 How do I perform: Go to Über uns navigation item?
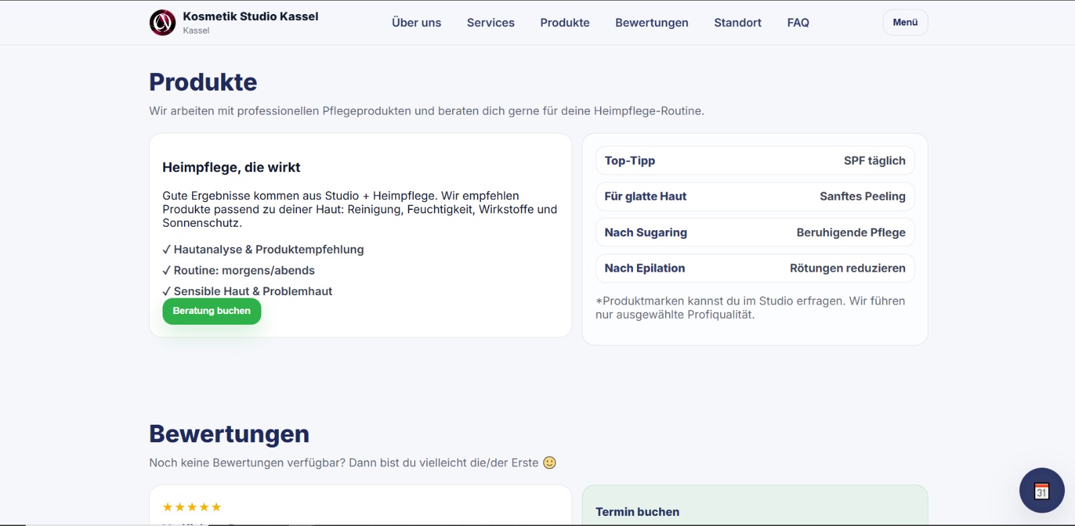[x=417, y=23]
